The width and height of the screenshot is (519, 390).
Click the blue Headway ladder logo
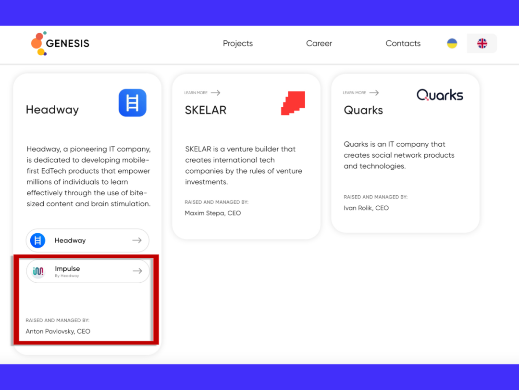point(133,103)
